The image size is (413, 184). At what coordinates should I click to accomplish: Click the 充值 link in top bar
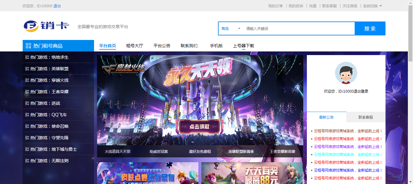coord(312,6)
